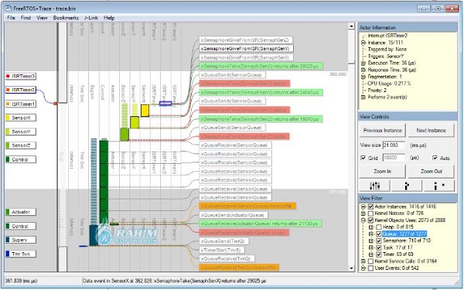Click the xTimerStart(Tmr5) event label
The width and height of the screenshot is (464, 290).
(222, 250)
